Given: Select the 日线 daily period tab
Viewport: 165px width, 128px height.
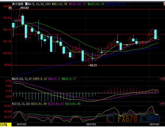Looking at the screenshot, I should coord(4,125).
